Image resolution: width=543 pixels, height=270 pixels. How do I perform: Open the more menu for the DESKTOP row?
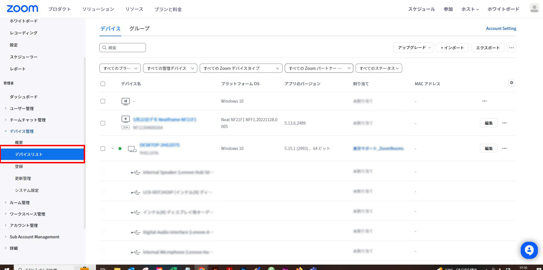pos(504,148)
